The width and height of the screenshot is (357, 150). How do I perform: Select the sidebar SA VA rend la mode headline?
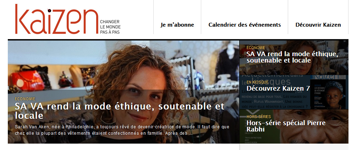coord(292,57)
